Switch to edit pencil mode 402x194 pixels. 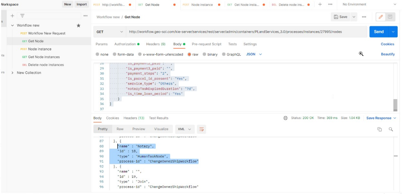[380, 17]
